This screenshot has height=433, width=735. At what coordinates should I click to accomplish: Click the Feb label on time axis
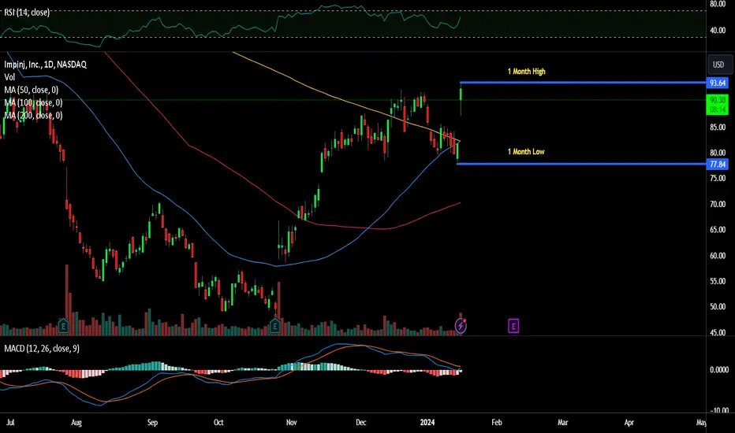coord(497,422)
